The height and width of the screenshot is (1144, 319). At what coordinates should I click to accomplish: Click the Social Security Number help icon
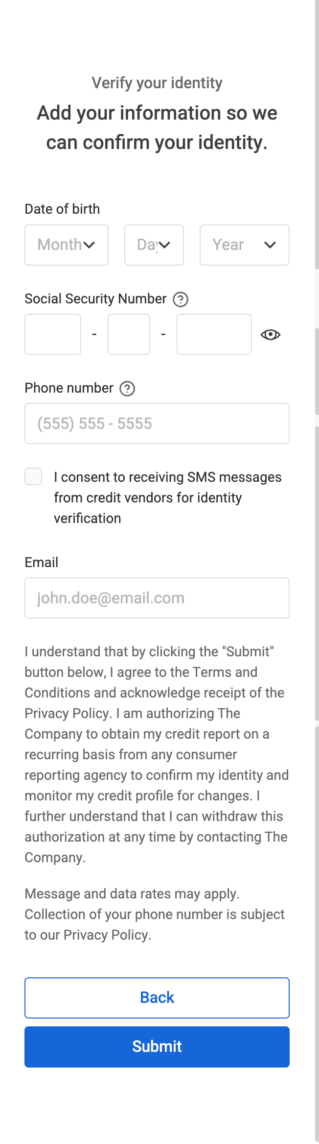[181, 299]
